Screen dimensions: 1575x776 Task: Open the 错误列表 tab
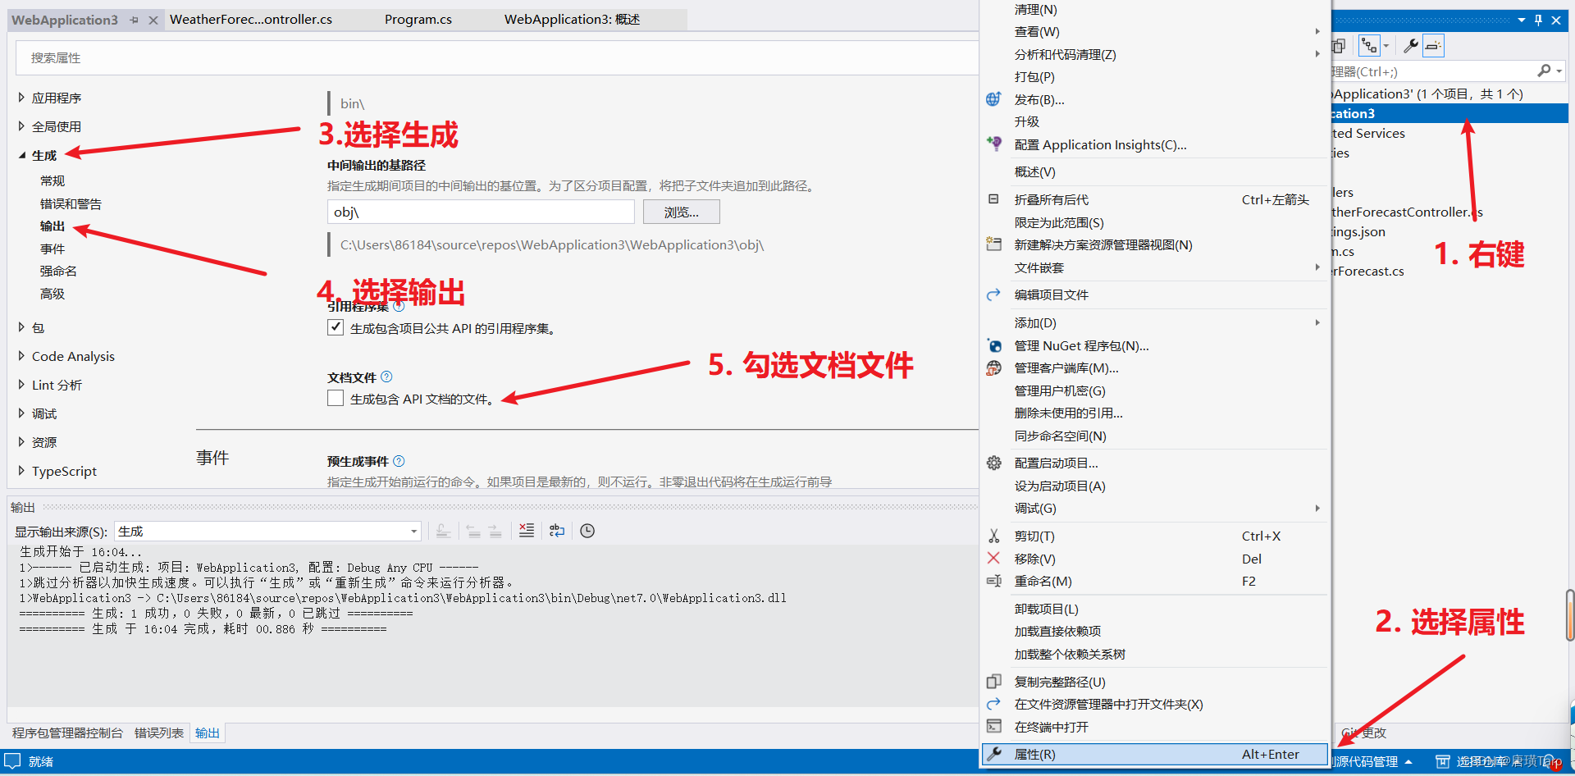click(158, 733)
